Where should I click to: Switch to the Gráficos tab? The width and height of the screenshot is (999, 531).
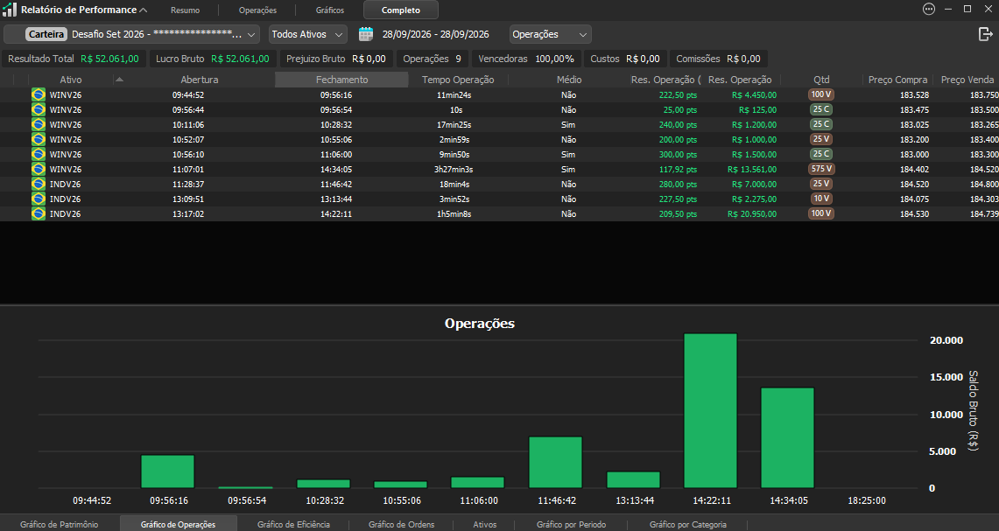click(330, 10)
